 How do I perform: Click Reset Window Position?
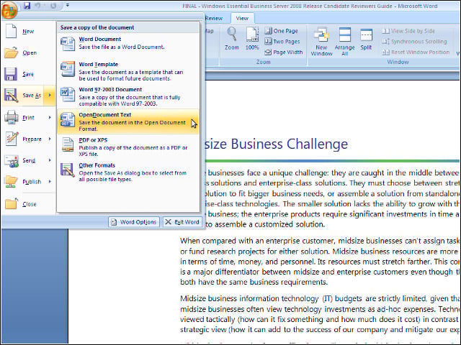pyautogui.click(x=416, y=52)
